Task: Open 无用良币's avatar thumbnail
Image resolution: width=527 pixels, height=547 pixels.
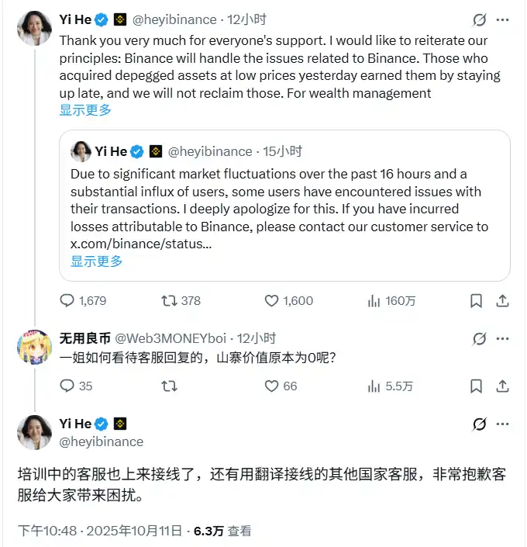Action: point(34,348)
